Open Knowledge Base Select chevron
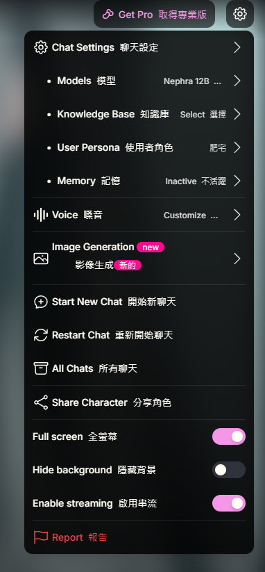The height and width of the screenshot is (572, 265). pos(237,114)
